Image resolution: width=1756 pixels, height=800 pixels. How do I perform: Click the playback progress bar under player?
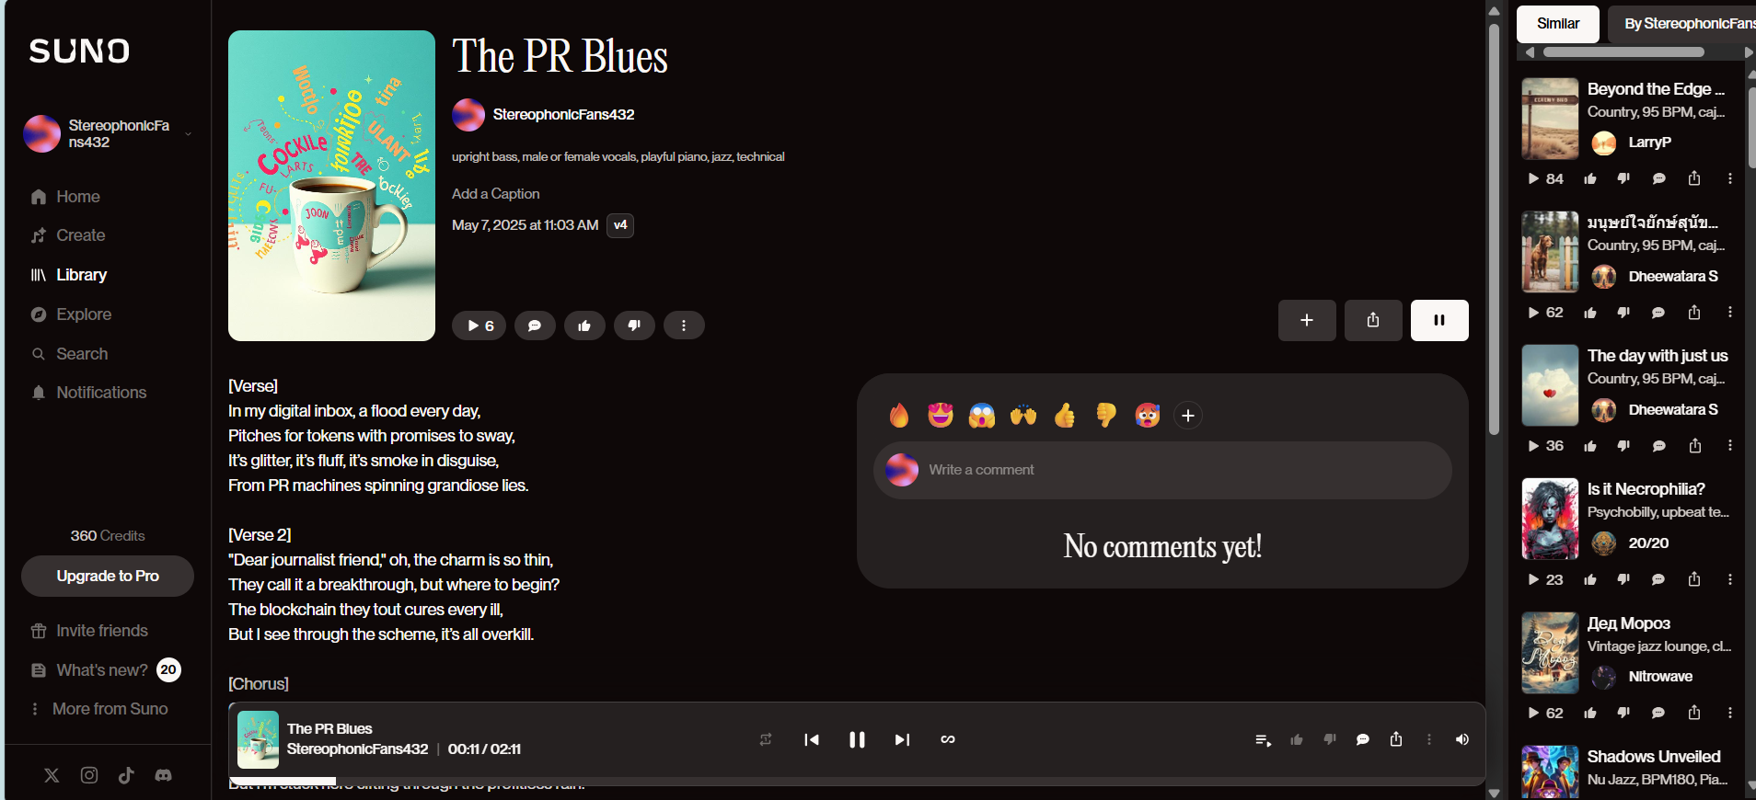pos(857,781)
